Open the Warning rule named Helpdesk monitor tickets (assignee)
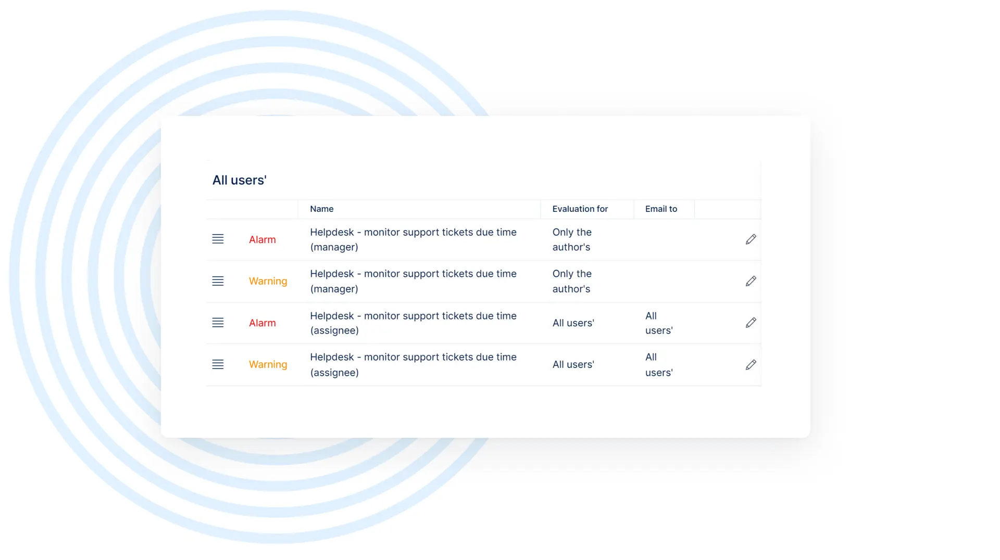Screen dimensions: 1000x560 coord(413,365)
